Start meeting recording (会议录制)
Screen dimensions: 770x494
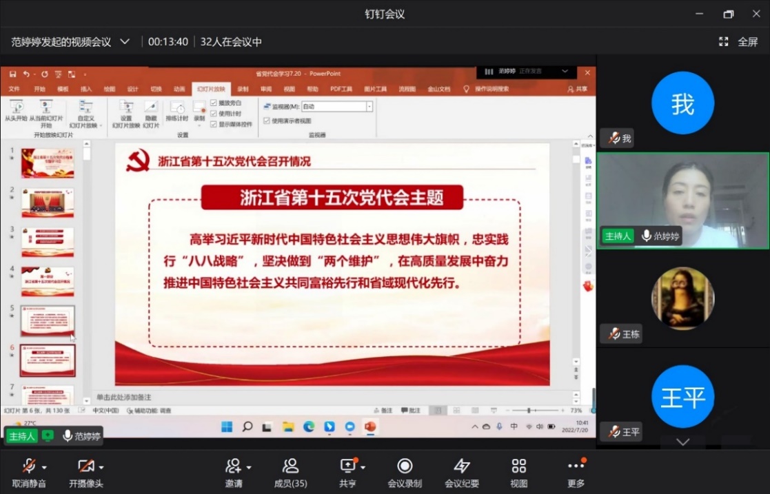pos(405,466)
